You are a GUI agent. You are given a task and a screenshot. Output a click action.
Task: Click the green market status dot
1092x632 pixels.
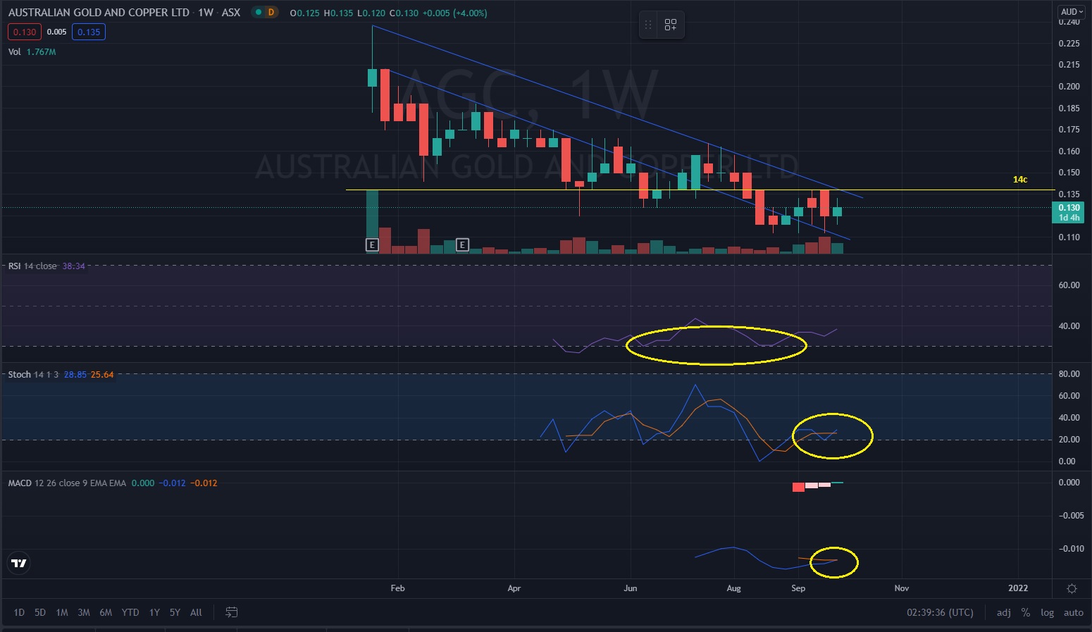pyautogui.click(x=259, y=13)
